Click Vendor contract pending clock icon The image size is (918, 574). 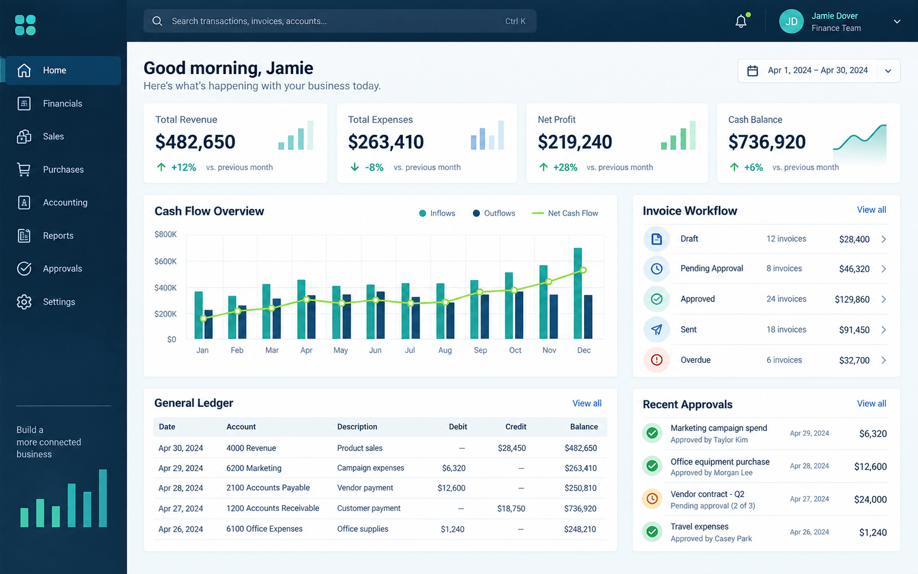pyautogui.click(x=652, y=499)
